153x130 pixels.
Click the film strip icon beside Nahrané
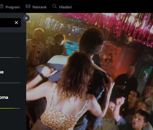coord(28,6)
